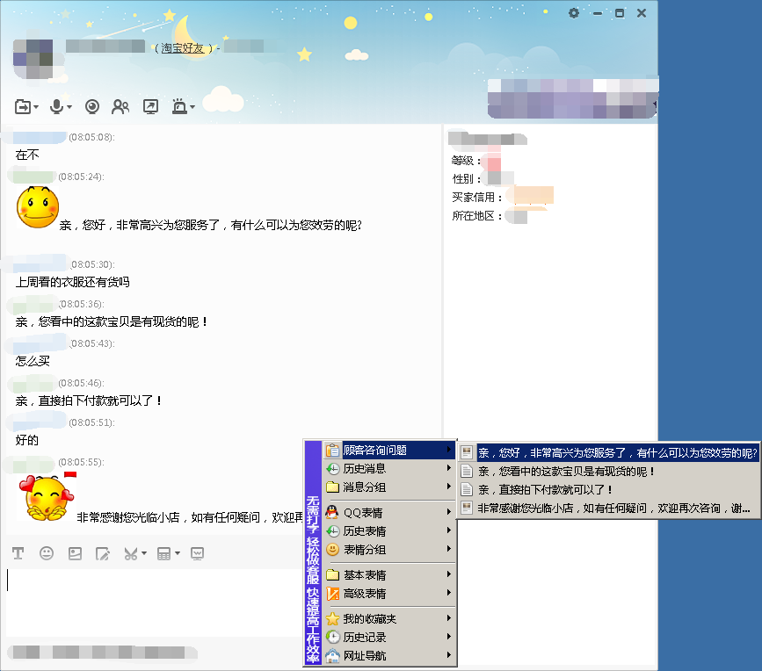Open the settings gear in title bar
This screenshot has width=762, height=671.
574,13
